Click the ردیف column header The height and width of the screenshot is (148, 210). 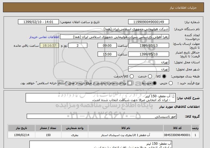pyautogui.click(x=195, y=128)
